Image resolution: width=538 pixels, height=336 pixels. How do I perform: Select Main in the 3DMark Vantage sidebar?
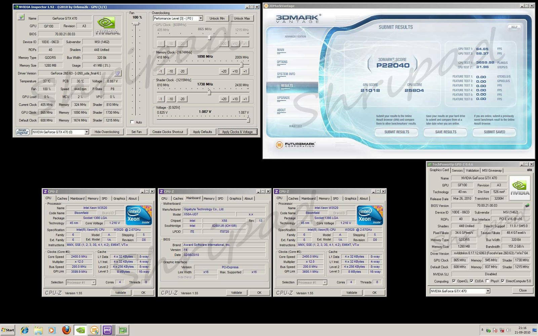pos(281,50)
